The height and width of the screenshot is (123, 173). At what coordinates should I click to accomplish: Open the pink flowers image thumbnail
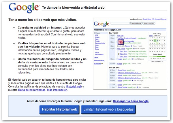(121, 42)
